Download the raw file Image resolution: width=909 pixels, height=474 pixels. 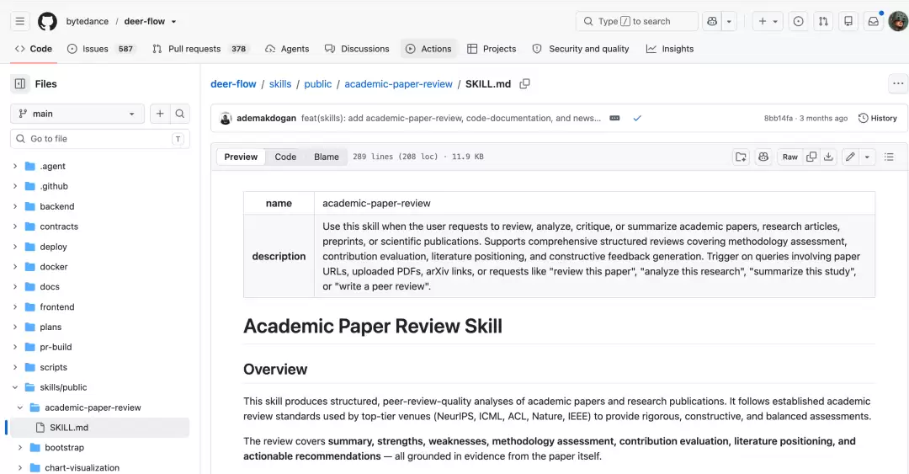(x=828, y=157)
